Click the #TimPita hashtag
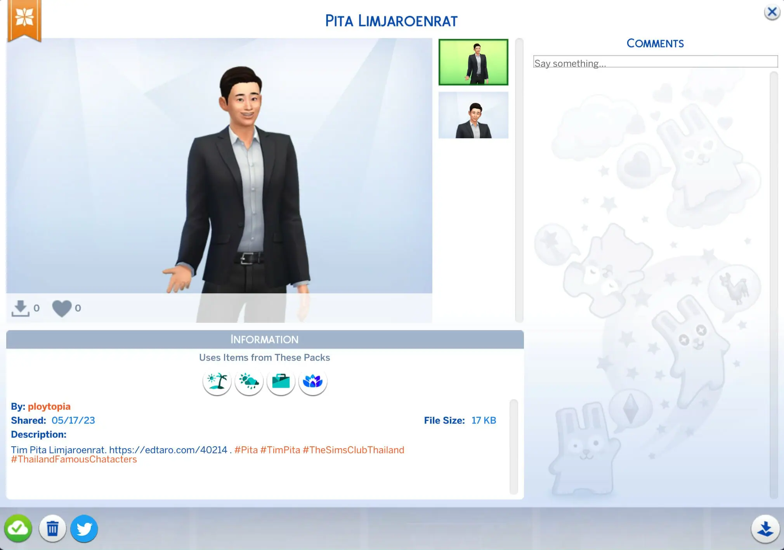 (x=280, y=450)
